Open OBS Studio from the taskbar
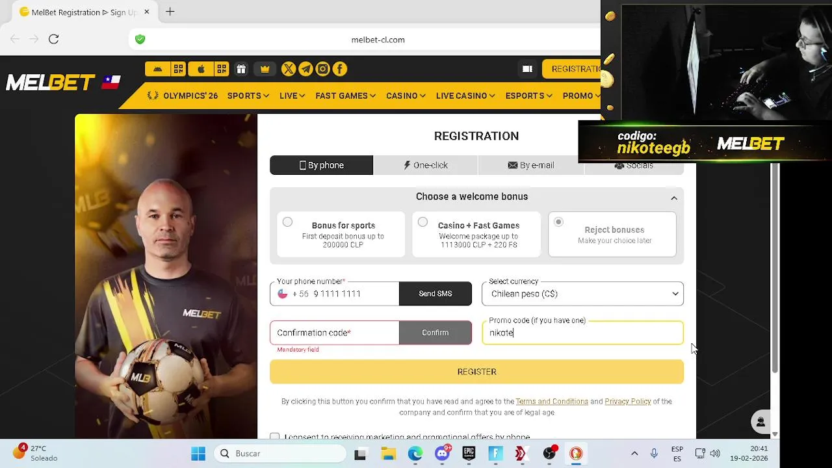The image size is (832, 468). (x=549, y=454)
